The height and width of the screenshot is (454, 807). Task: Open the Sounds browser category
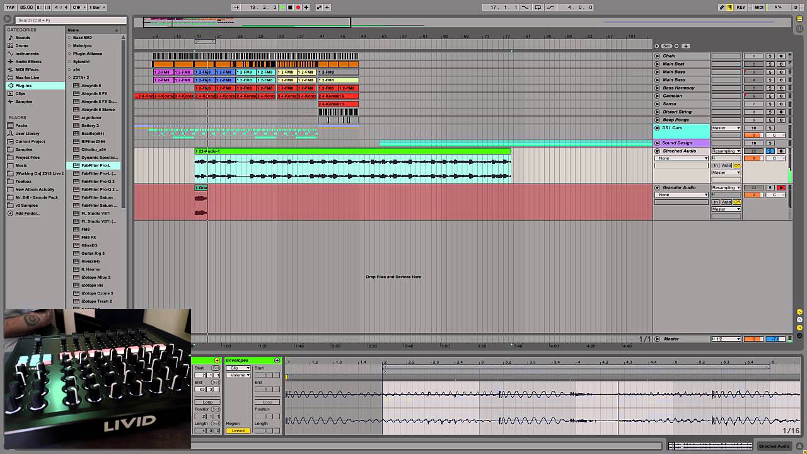tap(23, 38)
